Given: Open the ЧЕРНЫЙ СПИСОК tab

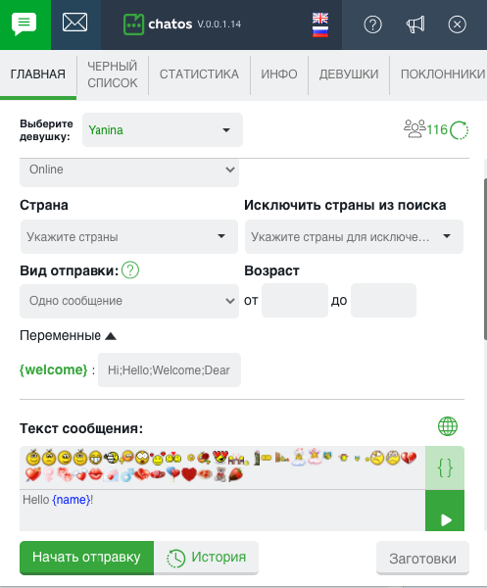Looking at the screenshot, I should [x=113, y=74].
